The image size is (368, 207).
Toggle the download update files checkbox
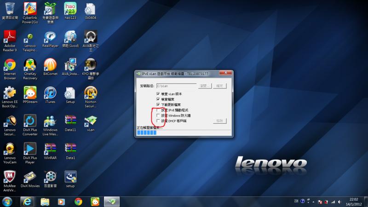[x=158, y=104]
